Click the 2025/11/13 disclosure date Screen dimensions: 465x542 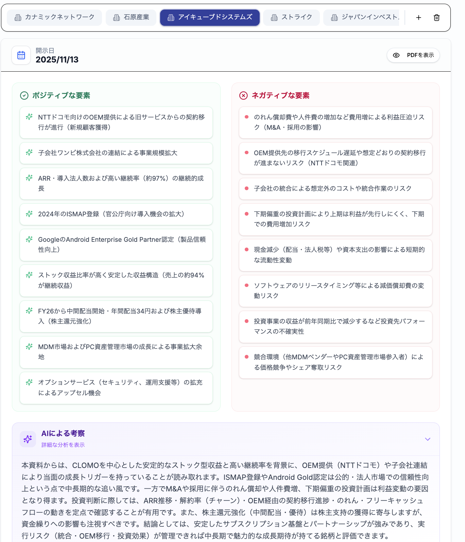(57, 60)
